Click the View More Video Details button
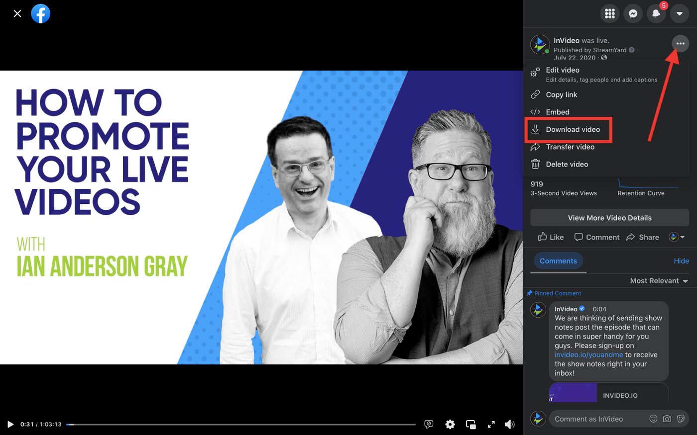The height and width of the screenshot is (435, 697). click(610, 218)
